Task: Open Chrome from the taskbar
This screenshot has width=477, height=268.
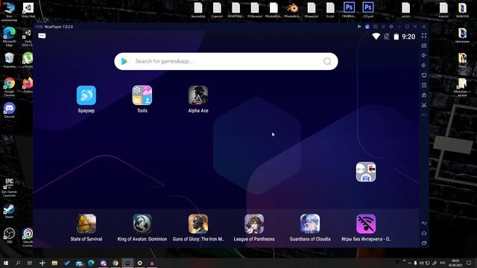Action: point(116,263)
